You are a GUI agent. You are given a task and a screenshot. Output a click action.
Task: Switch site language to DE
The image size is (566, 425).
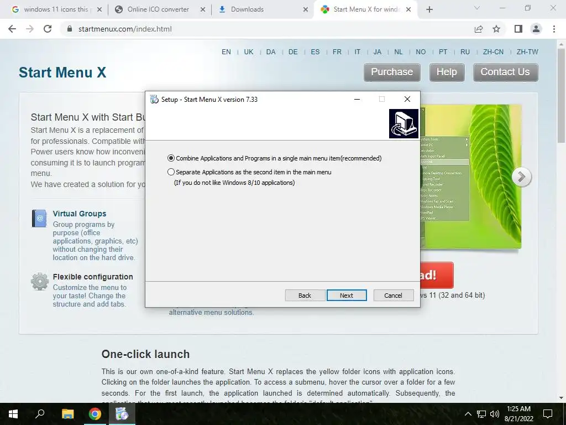click(293, 52)
